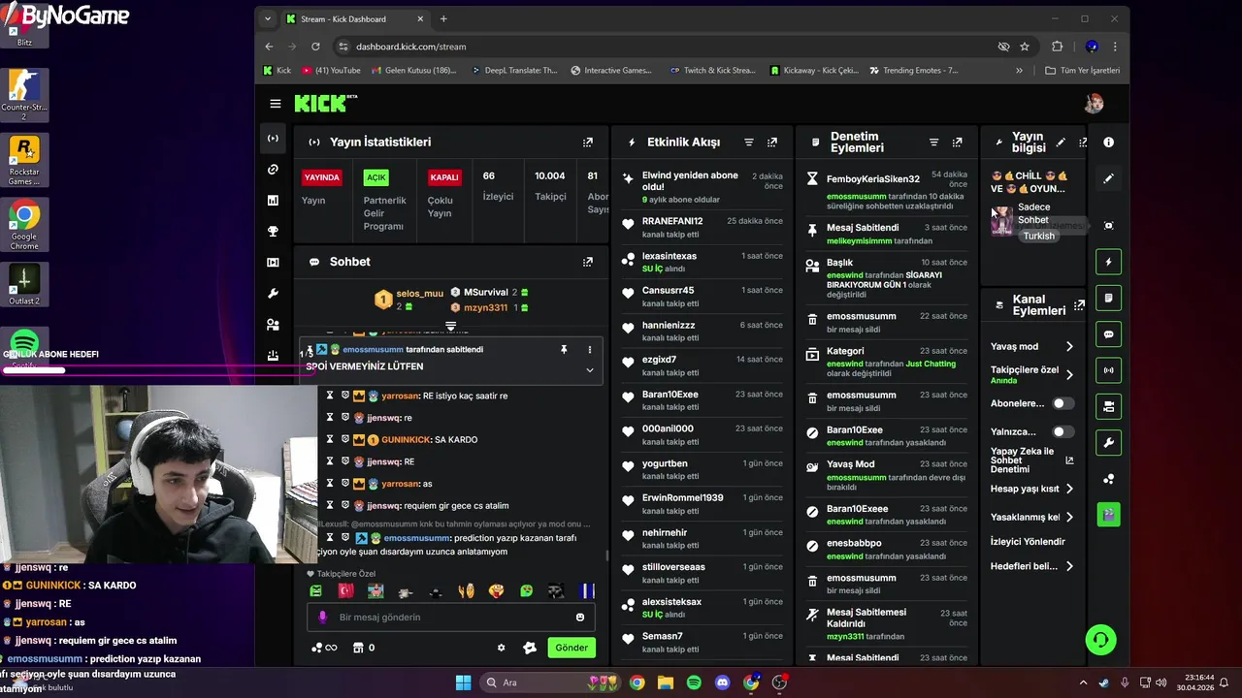Open a new browser tab with the plus button
The width and height of the screenshot is (1242, 698).
[x=443, y=19]
